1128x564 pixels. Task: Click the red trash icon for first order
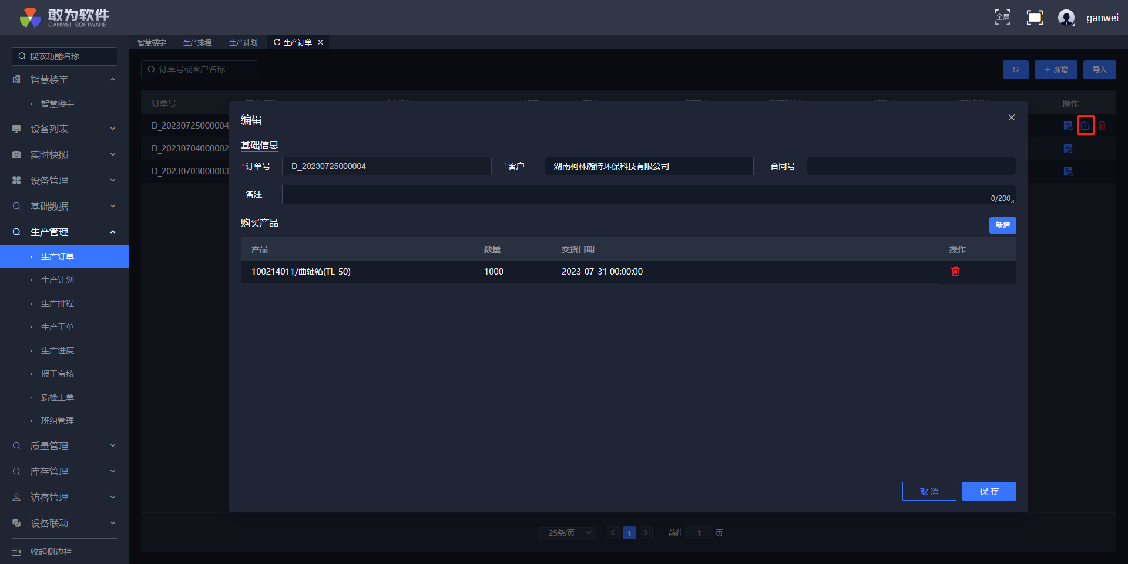click(x=1102, y=126)
